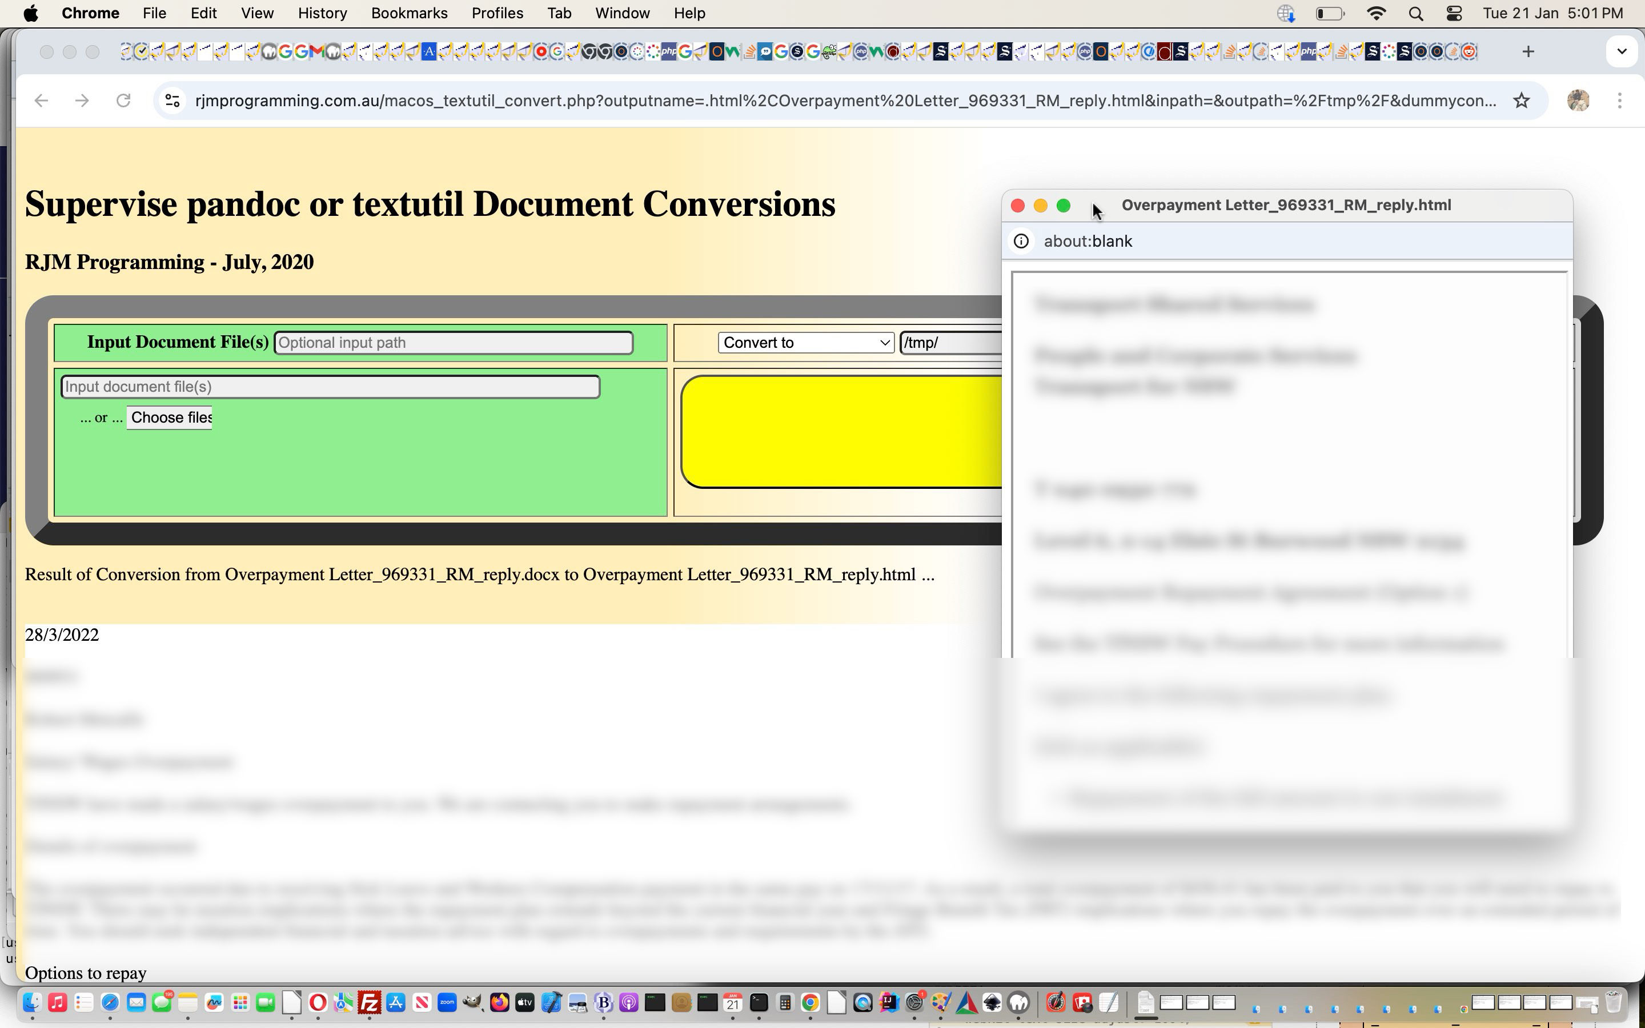Open FileZilla from the dock
This screenshot has width=1645, height=1028.
[x=369, y=1002]
